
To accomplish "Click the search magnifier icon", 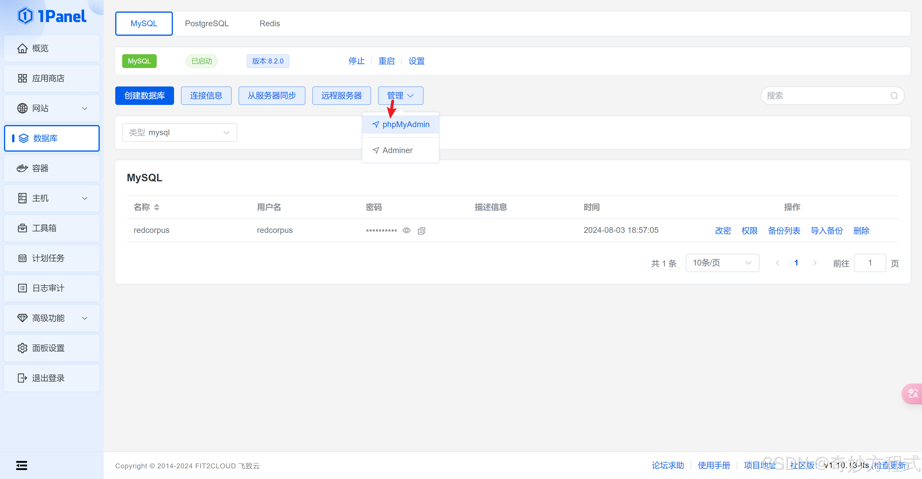I will click(894, 96).
